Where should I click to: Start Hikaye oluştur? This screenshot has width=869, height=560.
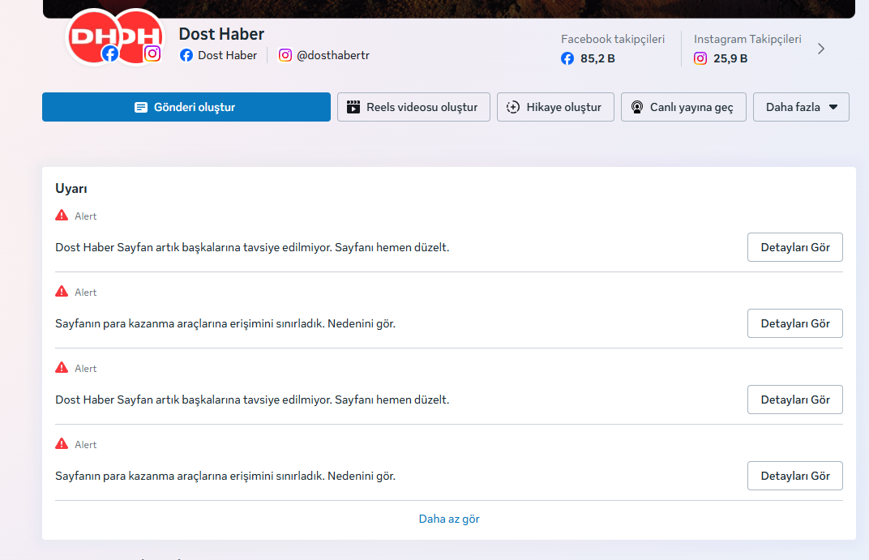(x=555, y=107)
